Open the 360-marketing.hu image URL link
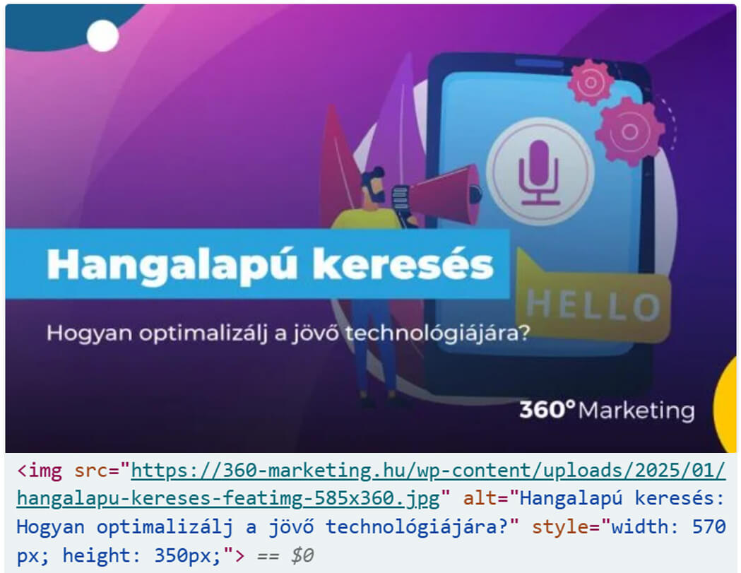 (371, 484)
